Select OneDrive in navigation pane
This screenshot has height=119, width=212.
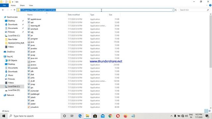pos(11,52)
